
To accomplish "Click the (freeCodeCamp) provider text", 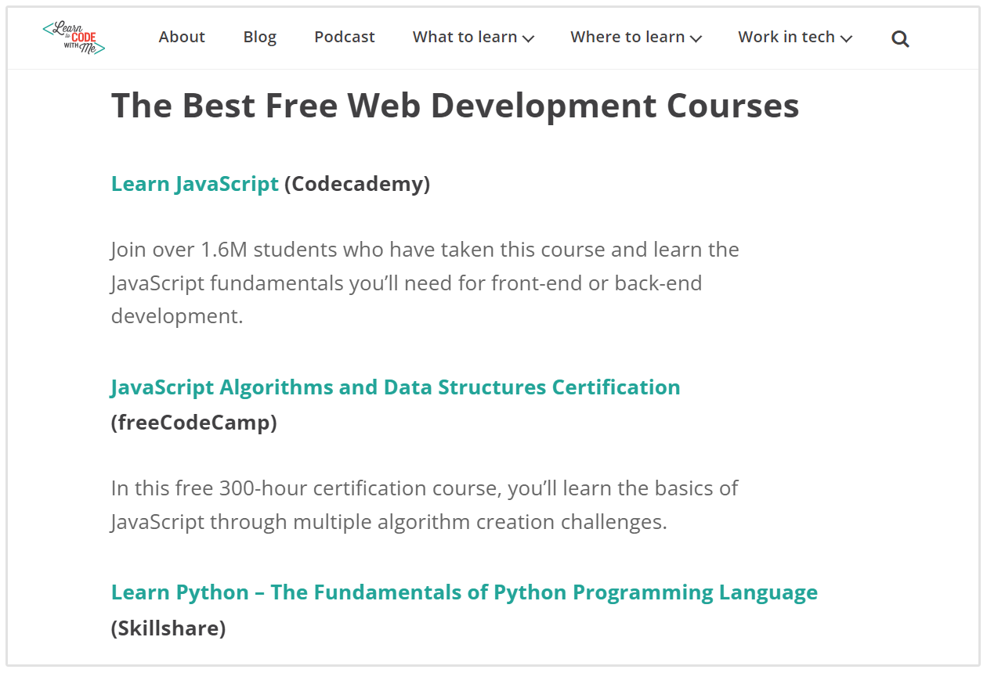I will click(193, 423).
